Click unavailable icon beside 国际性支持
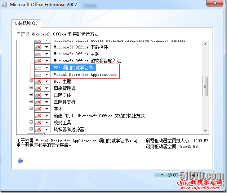Screen dimensions: 227x193 [38, 102]
